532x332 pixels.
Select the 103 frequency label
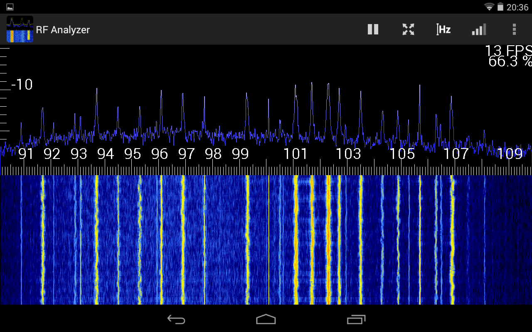tap(348, 154)
